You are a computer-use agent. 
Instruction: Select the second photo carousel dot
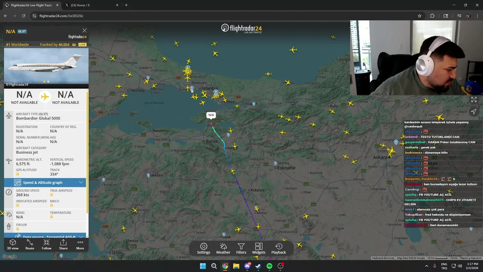pos(48,82)
